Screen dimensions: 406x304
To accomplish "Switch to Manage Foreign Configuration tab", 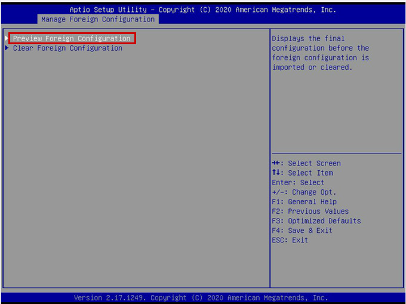I will coord(97,19).
